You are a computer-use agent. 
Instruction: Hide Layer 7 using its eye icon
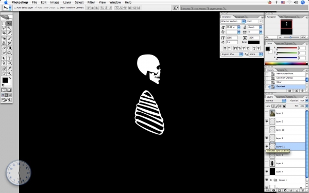tap(267, 171)
